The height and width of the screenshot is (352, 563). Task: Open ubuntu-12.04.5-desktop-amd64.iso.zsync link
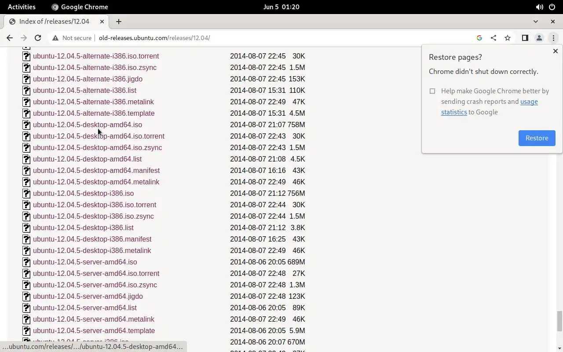[x=97, y=147]
